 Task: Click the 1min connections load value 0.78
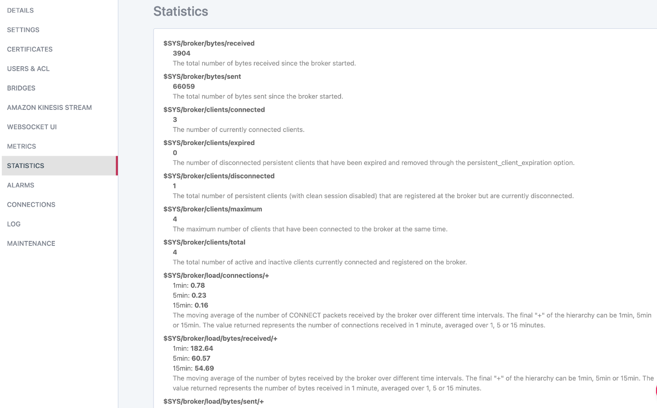[x=198, y=286]
